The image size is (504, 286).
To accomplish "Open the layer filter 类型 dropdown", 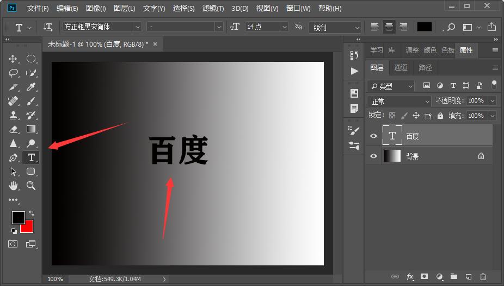I will pos(391,86).
